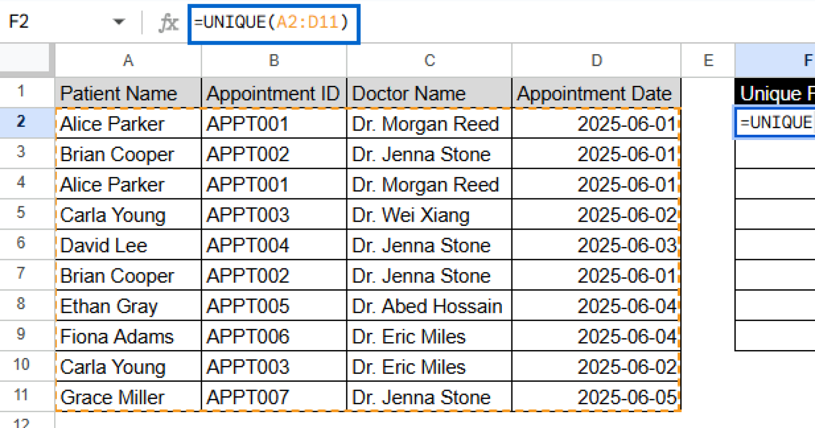This screenshot has width=815, height=428.
Task: Select column header A
Action: pos(127,60)
